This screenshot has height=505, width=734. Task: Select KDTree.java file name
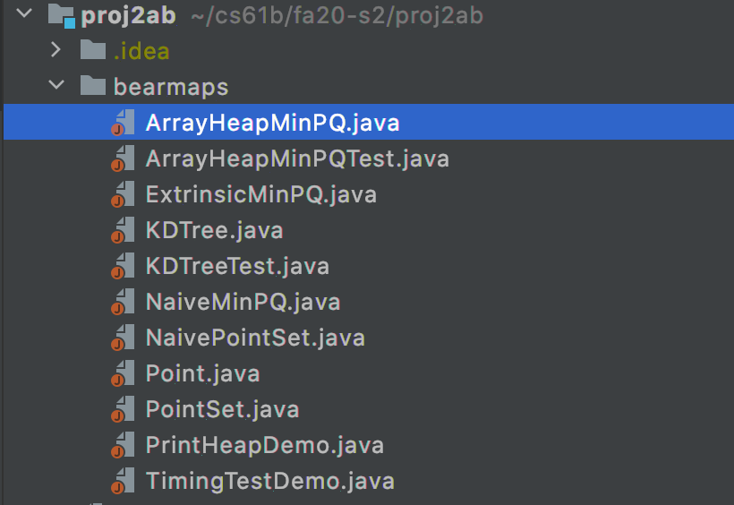[x=215, y=230]
